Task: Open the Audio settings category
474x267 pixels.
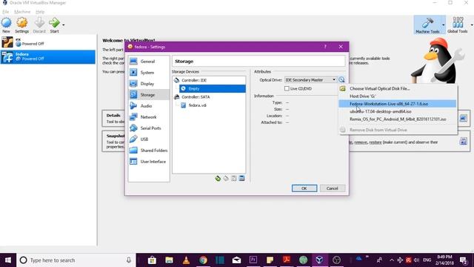Action: pyautogui.click(x=148, y=105)
